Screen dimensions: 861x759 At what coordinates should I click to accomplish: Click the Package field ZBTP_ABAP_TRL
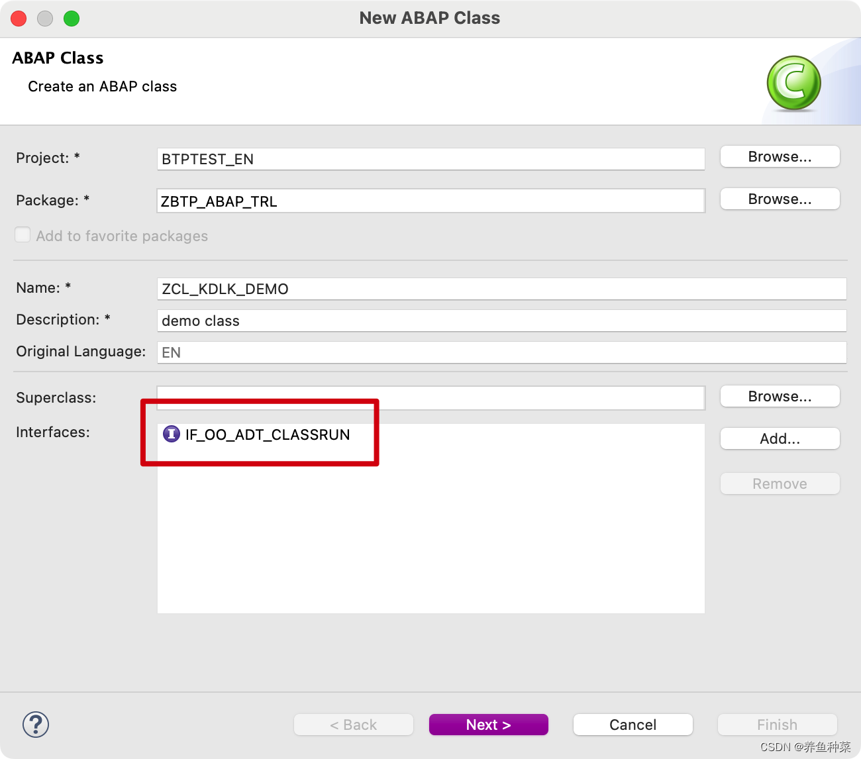[x=430, y=201]
